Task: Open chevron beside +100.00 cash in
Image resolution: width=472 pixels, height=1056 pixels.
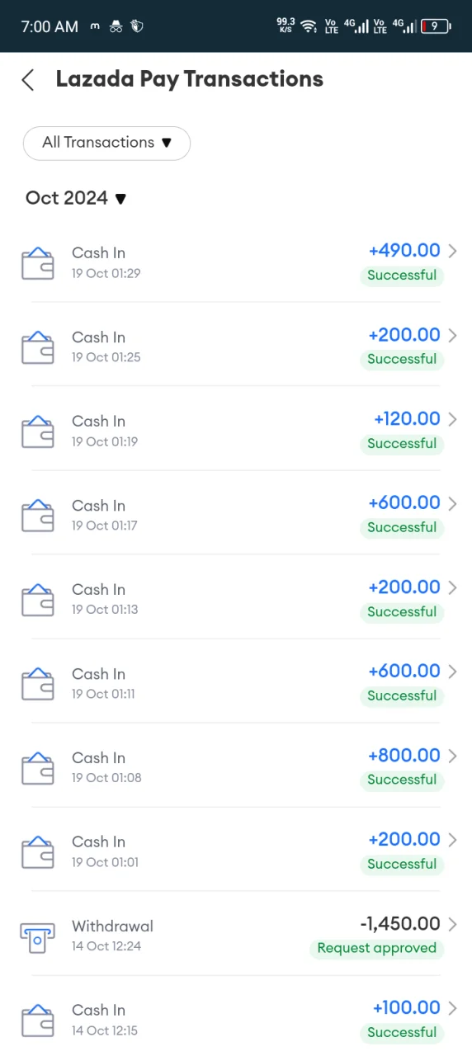Action: (x=452, y=1008)
